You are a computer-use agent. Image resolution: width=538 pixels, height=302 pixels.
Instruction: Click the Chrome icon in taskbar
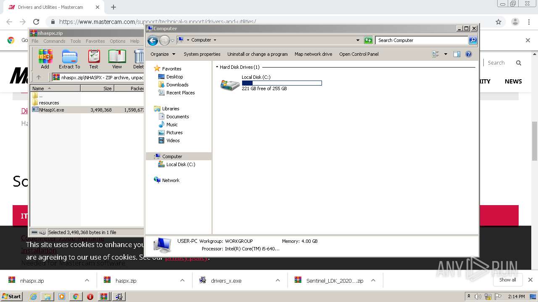point(76,297)
